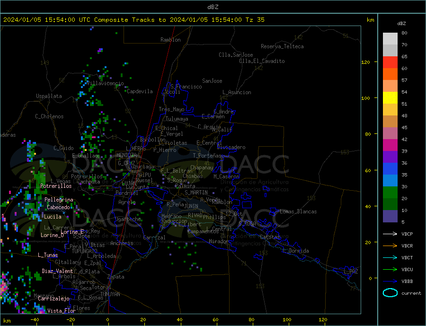Click the blue VBBB arrow icon
426x326 pixels.
point(390,281)
